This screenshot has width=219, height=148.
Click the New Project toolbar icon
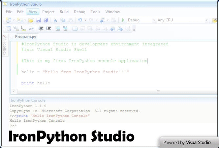coord(8,20)
